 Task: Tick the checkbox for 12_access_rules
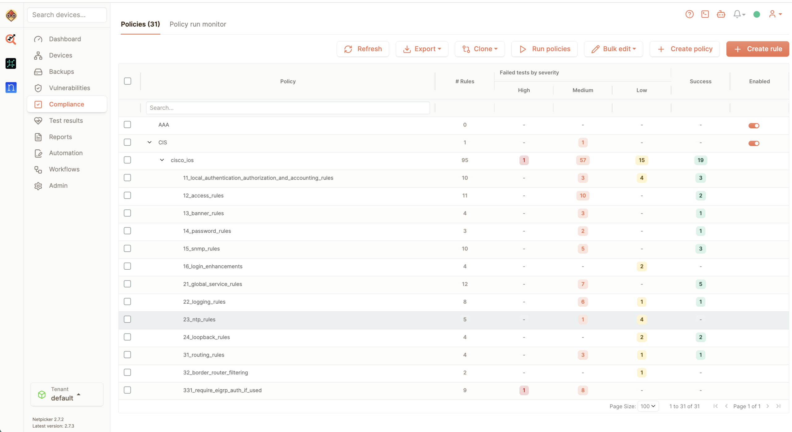pyautogui.click(x=127, y=195)
